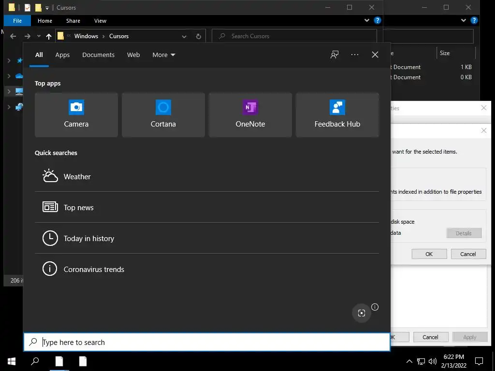Expand the This PC tree node
This screenshot has width=495, height=371.
(x=9, y=91)
